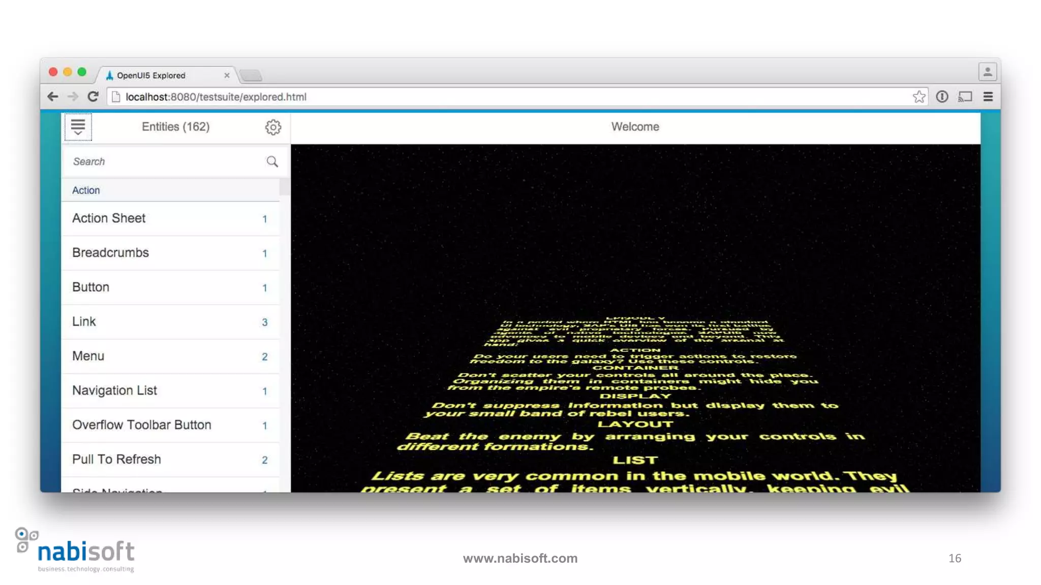Open the Chrome hamburger menu
The width and height of the screenshot is (1041, 585).
coord(988,96)
